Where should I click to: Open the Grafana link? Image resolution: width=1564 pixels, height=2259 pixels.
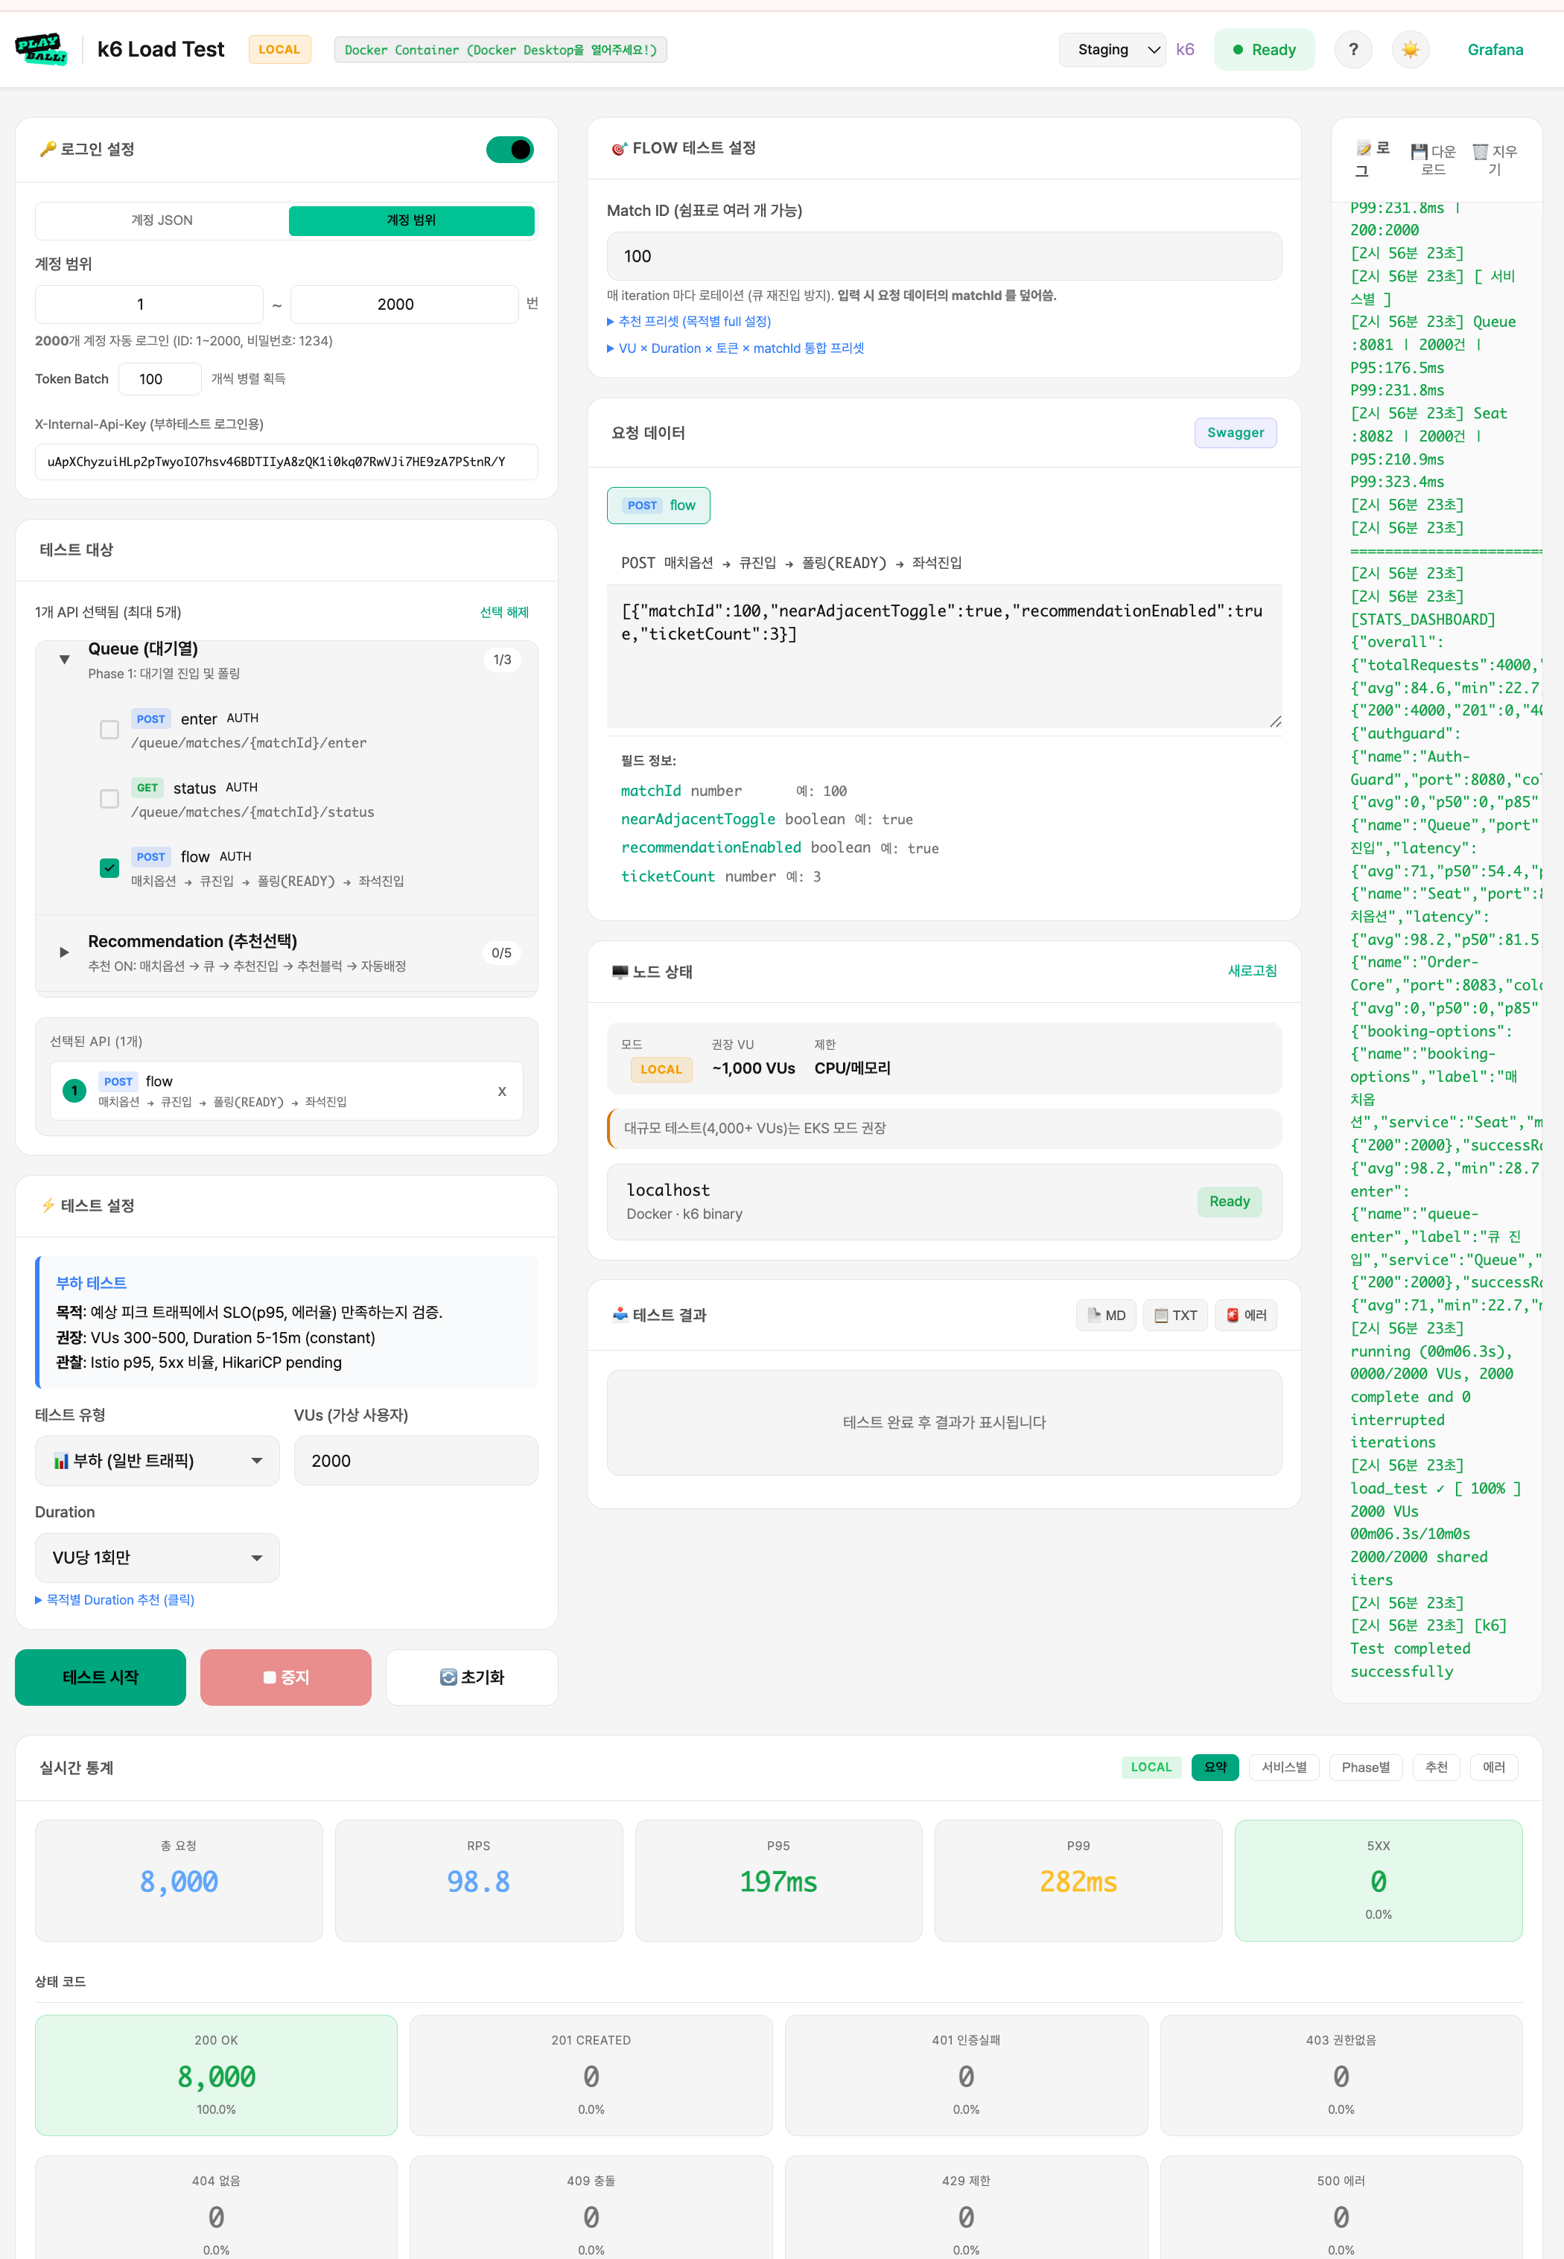pos(1495,50)
